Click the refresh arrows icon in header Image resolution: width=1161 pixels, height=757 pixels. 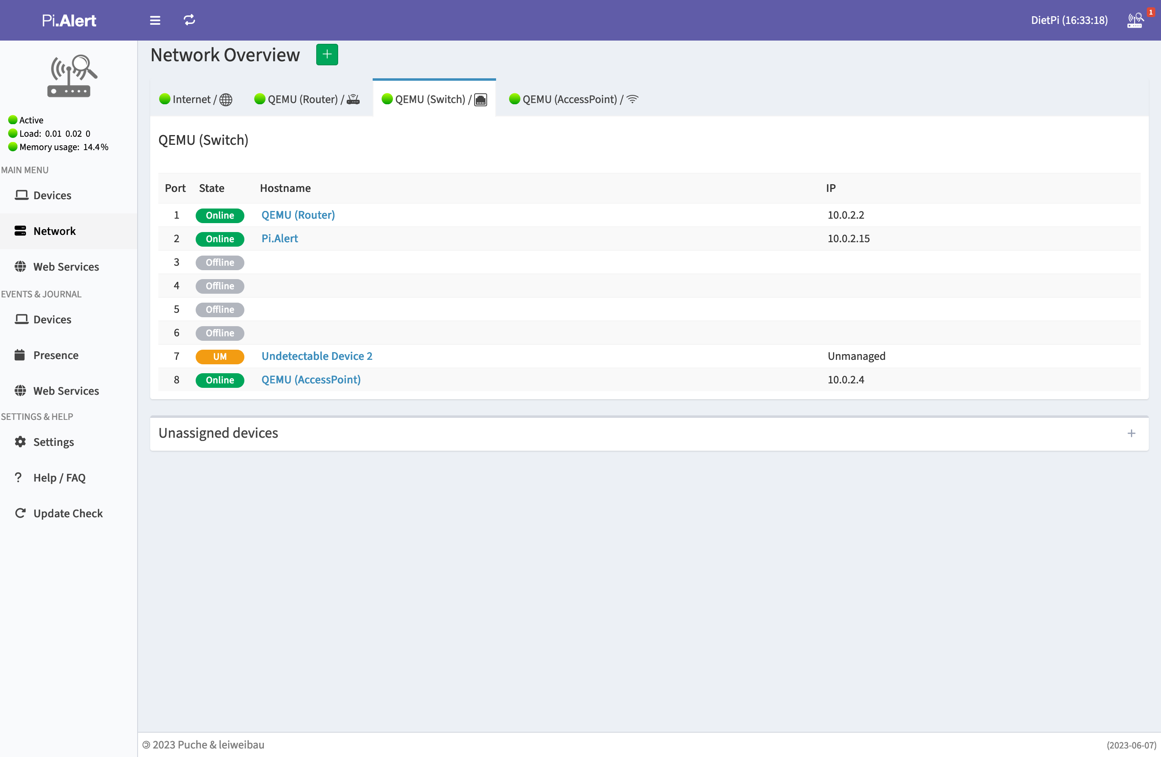(x=189, y=20)
